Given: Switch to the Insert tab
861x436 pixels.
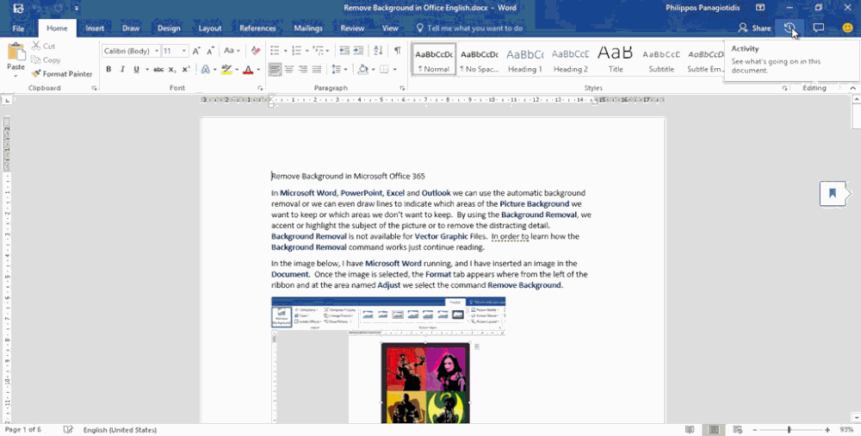Looking at the screenshot, I should pos(95,28).
